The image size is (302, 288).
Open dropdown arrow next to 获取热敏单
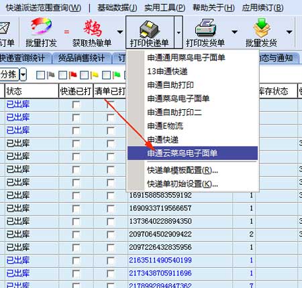[x=120, y=32]
